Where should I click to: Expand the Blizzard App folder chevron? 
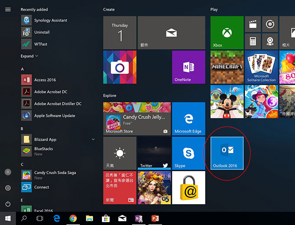click(x=93, y=139)
